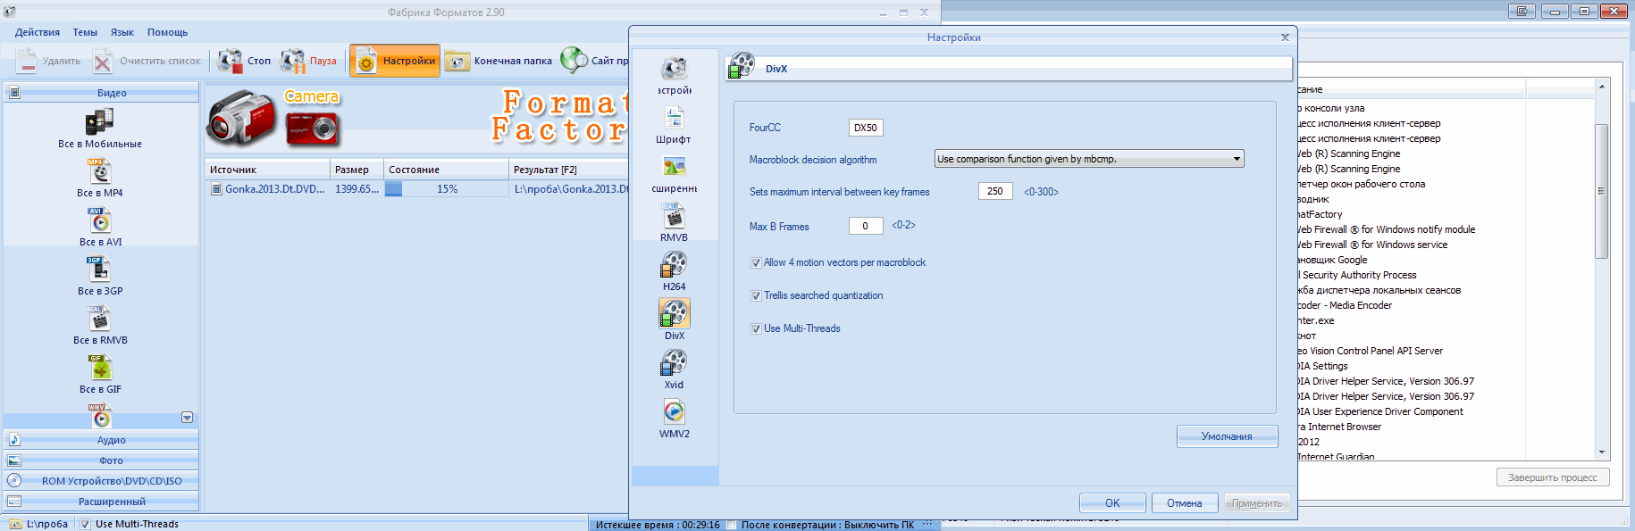Click the Умолчания defaults button
The width and height of the screenshot is (1635, 531).
[1227, 436]
